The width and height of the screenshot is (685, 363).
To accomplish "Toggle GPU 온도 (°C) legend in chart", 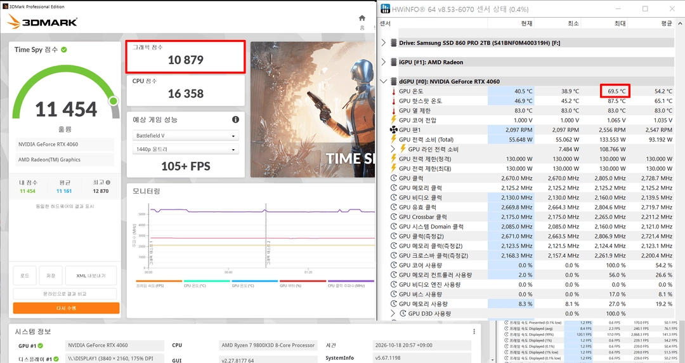I will 255,284.
